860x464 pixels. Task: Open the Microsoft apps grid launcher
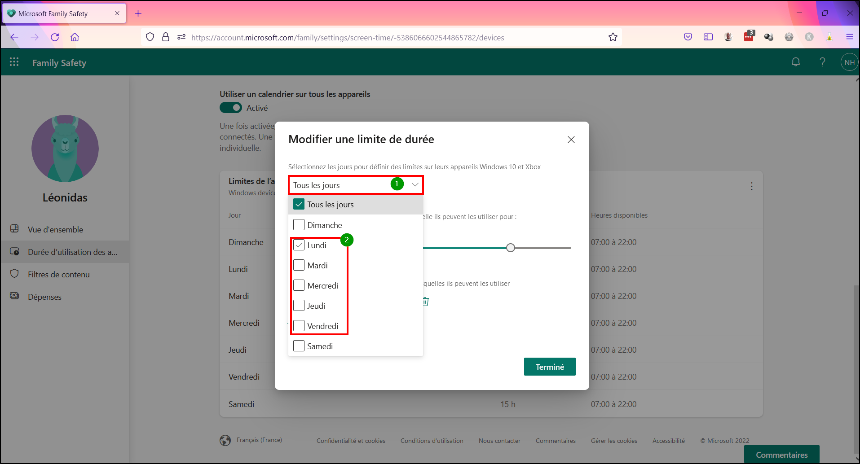click(x=14, y=62)
